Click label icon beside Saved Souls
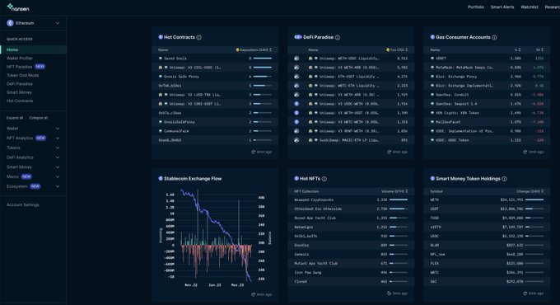The width and height of the screenshot is (560, 305). [161, 59]
